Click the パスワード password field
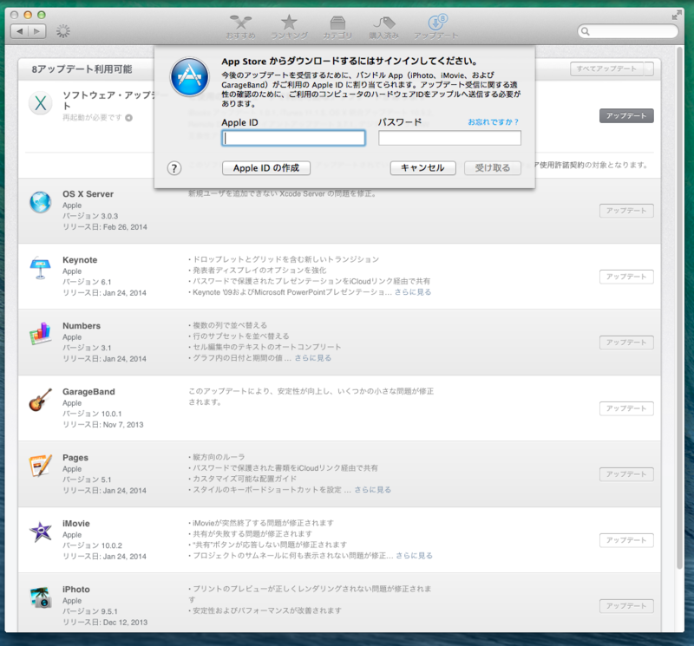The width and height of the screenshot is (694, 646). [x=449, y=138]
